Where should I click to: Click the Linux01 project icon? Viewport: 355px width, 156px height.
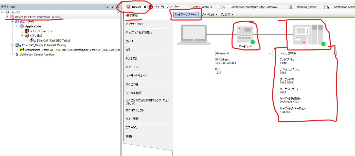tap(7, 12)
